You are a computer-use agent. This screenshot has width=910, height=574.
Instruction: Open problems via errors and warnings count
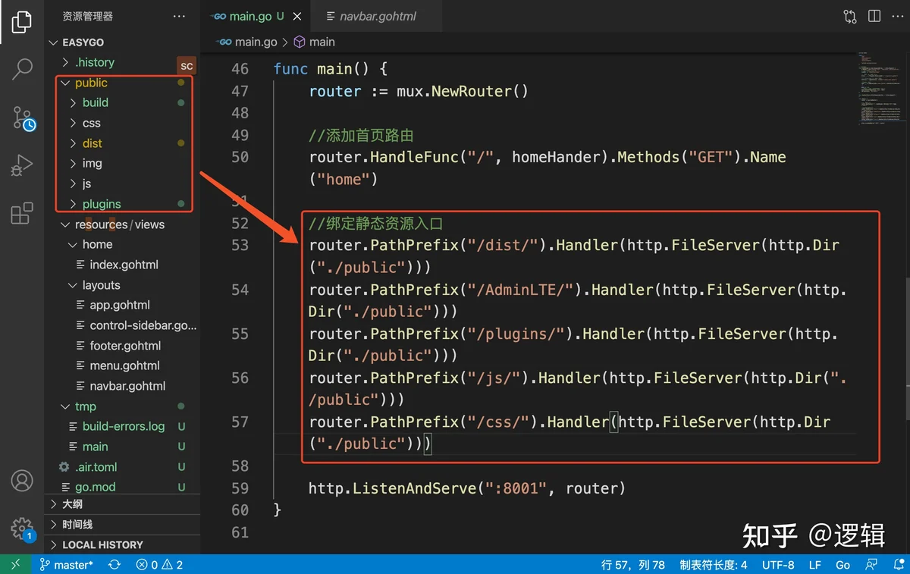159,564
